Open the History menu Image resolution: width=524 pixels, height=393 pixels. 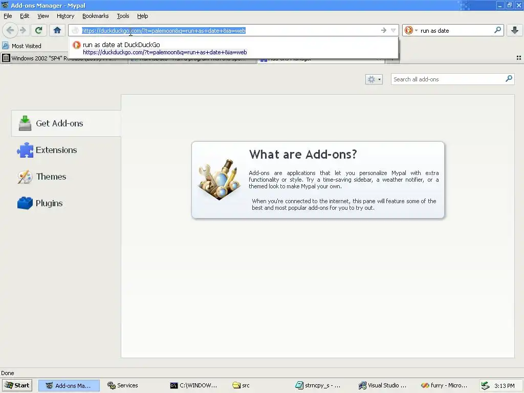click(x=65, y=16)
